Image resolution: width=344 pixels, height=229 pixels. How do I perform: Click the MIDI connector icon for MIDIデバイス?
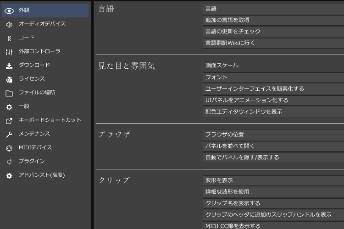[x=9, y=148]
